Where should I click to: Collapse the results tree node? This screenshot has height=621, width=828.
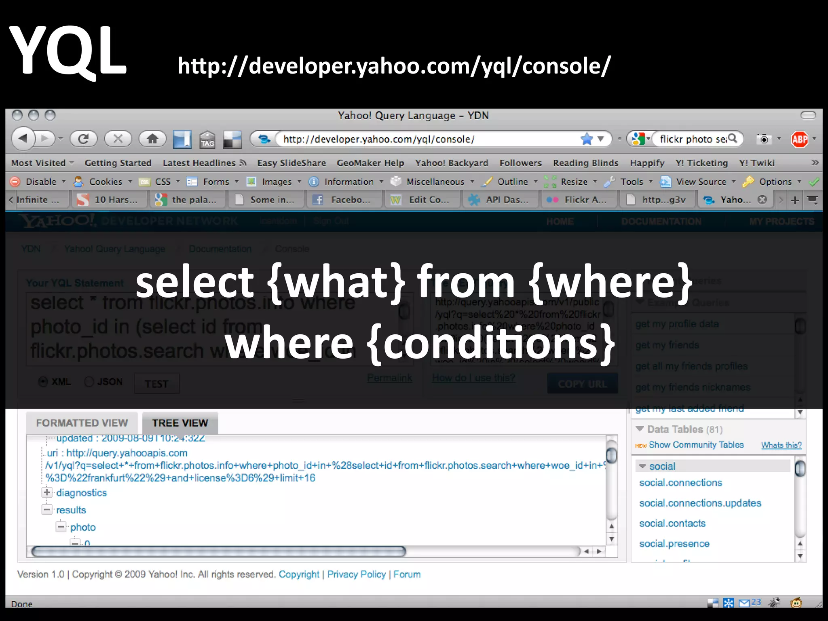47,509
